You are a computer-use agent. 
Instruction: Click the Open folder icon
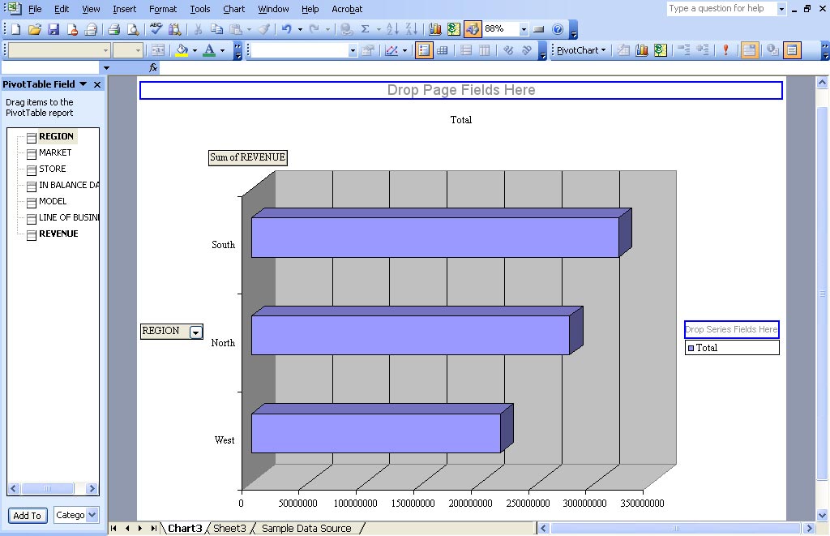[34, 29]
